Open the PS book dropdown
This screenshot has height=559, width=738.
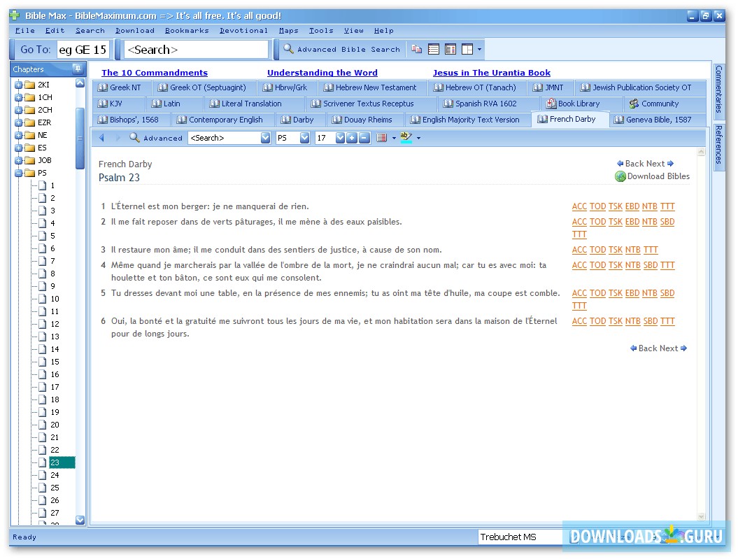coord(304,138)
